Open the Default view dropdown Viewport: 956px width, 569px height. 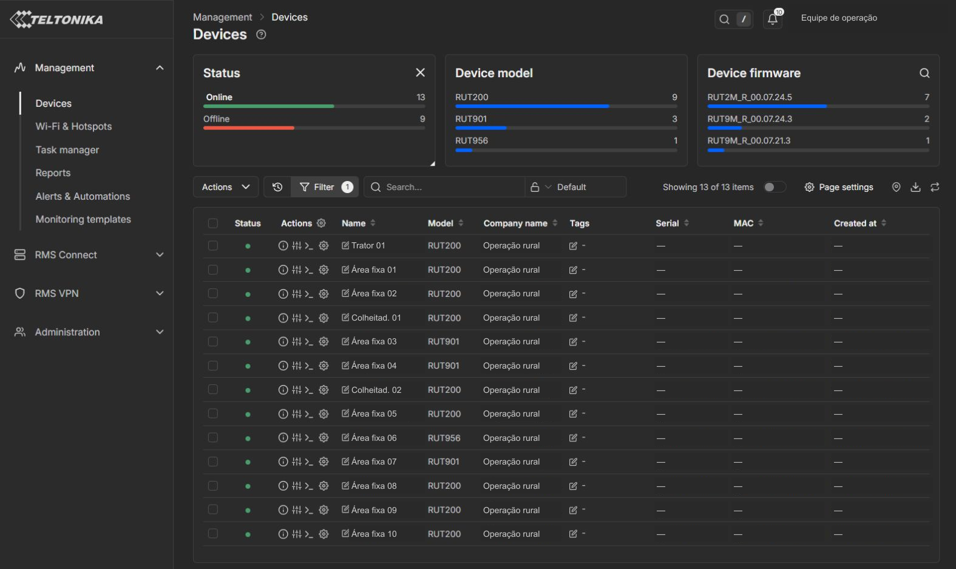[575, 187]
